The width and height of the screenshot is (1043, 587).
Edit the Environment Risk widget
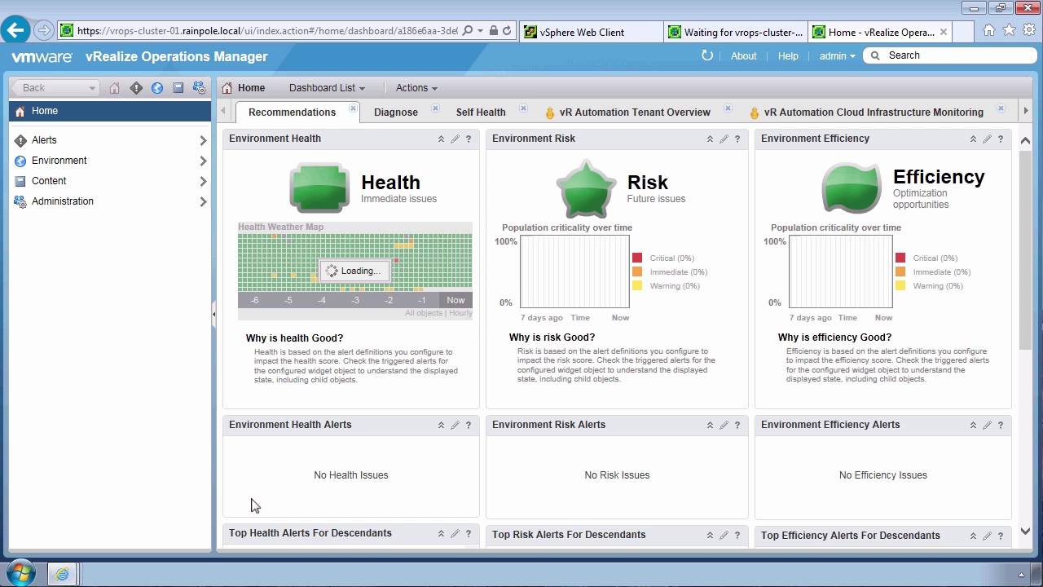tap(724, 139)
